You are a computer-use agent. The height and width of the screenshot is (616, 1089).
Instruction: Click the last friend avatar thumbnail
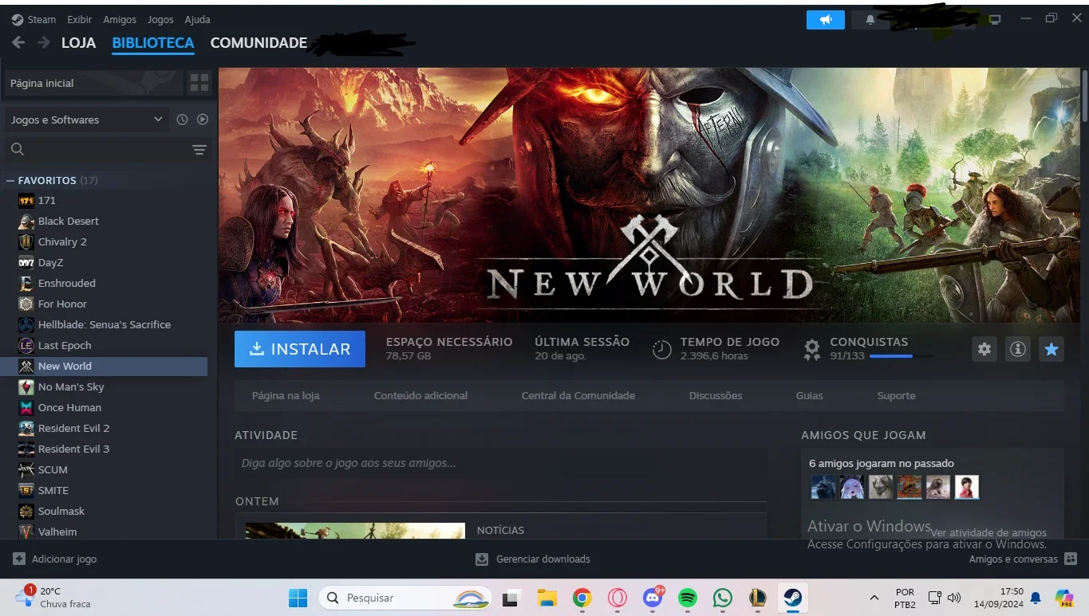[967, 487]
